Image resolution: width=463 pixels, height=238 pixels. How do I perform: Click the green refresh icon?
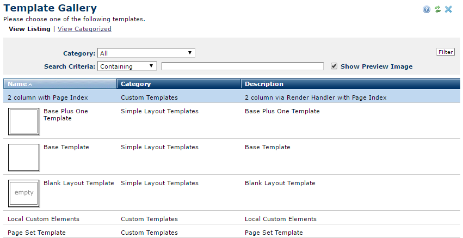(x=437, y=9)
